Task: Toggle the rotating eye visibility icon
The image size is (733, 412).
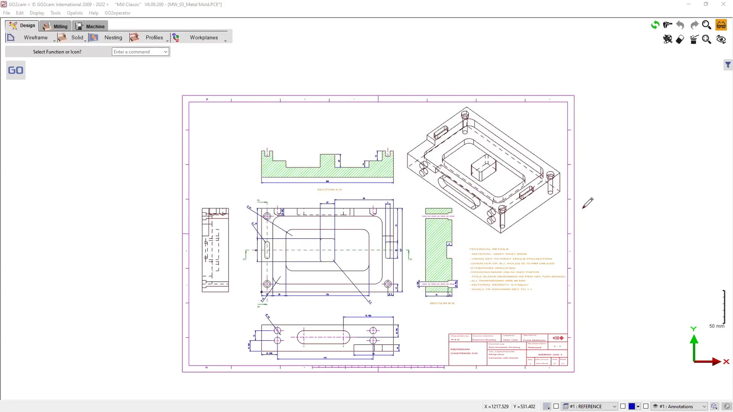Action: pos(721,39)
